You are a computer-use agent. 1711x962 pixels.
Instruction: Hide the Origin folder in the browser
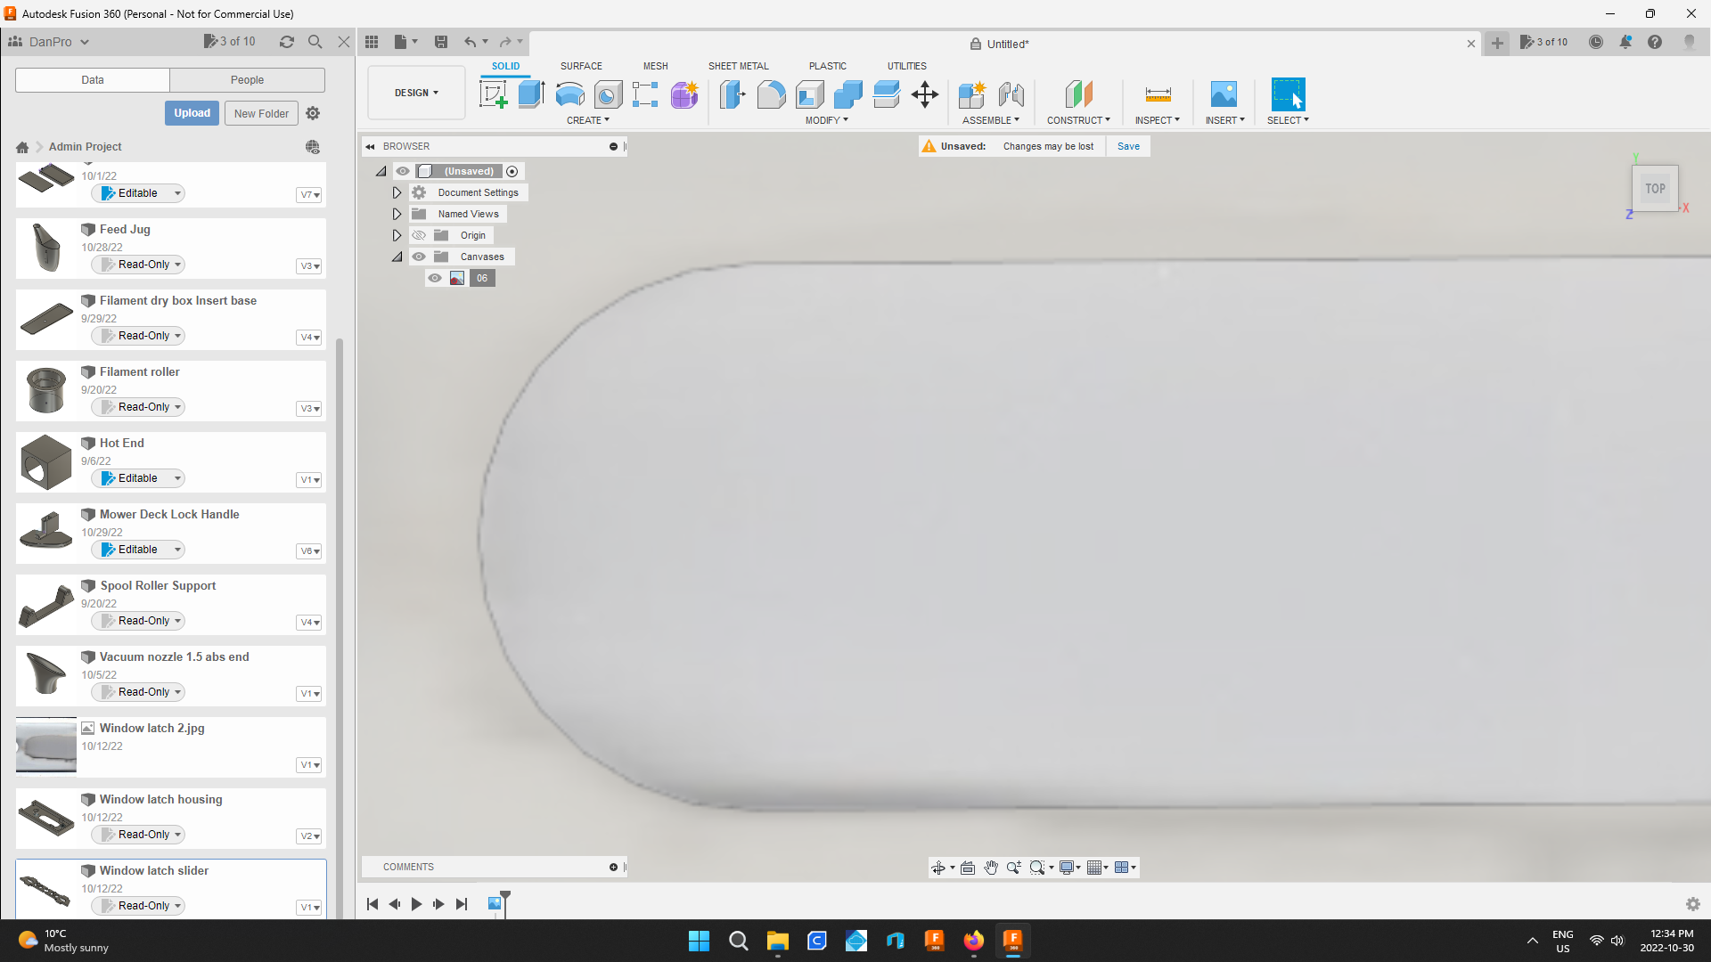coord(418,235)
